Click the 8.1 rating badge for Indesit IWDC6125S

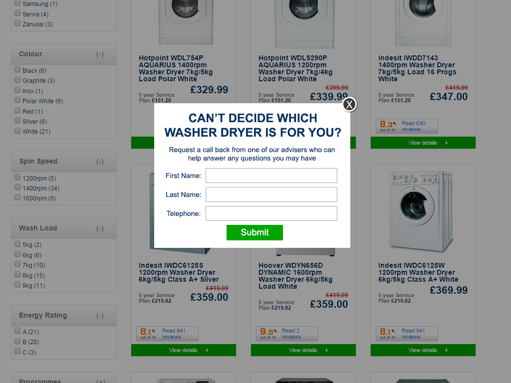pos(148,333)
